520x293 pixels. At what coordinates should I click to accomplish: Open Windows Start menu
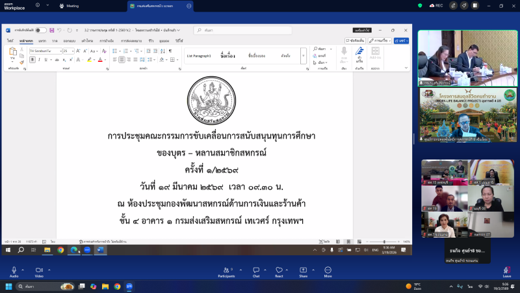(x=9, y=286)
